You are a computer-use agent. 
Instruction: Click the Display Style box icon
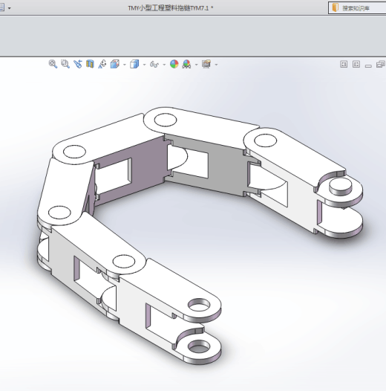(x=134, y=64)
